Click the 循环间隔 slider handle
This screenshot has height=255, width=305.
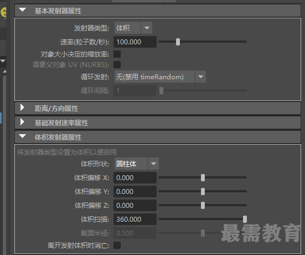tap(161, 90)
